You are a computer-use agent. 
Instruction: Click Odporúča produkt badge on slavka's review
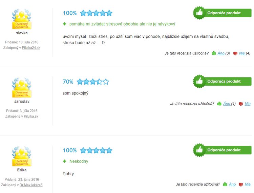tap(222, 13)
